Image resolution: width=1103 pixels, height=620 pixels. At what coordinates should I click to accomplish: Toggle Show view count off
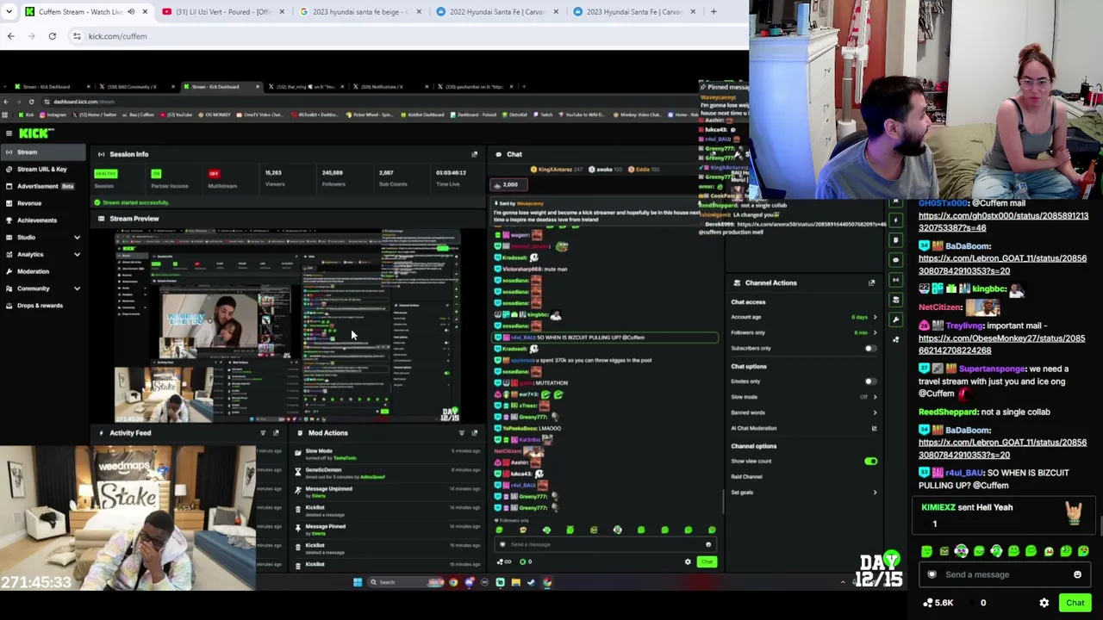coord(870,462)
